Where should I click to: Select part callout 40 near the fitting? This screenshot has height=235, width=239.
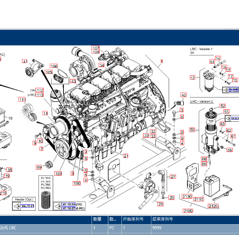click(183, 95)
